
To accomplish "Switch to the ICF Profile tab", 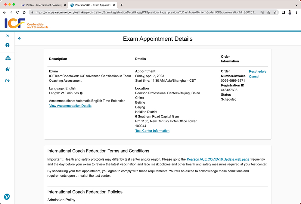I will click(x=42, y=5).
